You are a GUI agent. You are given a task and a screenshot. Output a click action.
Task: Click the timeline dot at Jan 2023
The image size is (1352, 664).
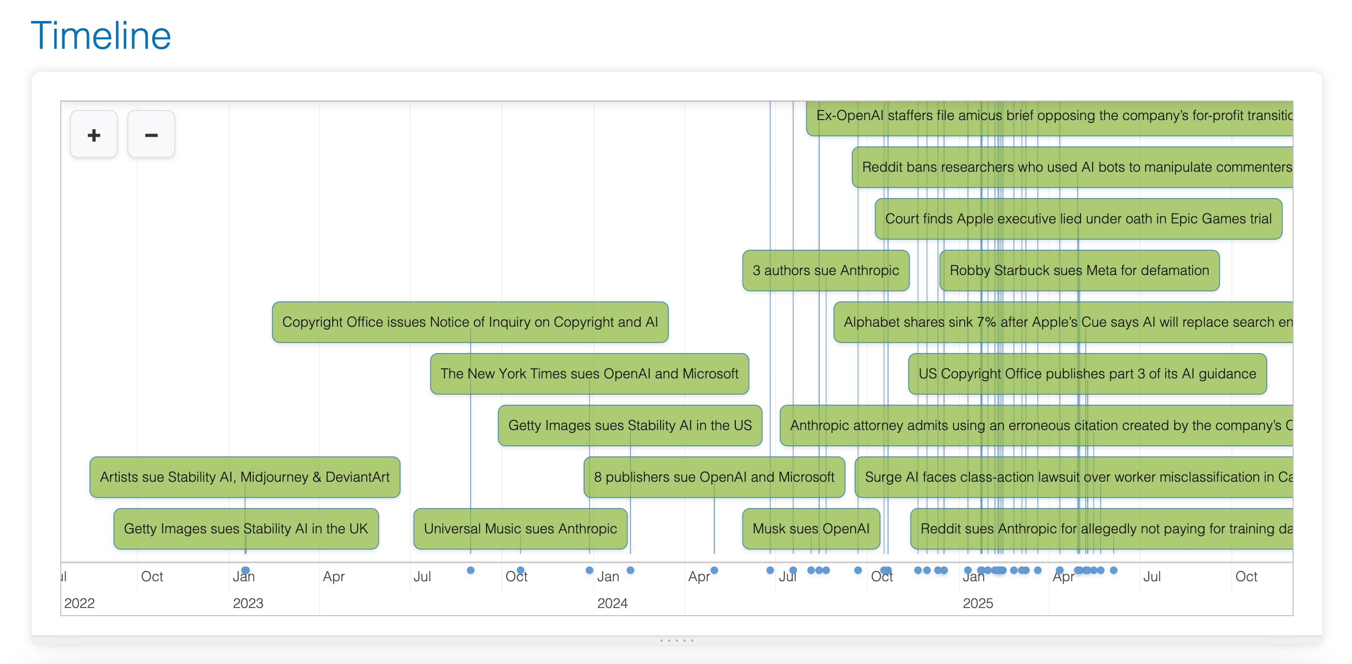click(245, 570)
